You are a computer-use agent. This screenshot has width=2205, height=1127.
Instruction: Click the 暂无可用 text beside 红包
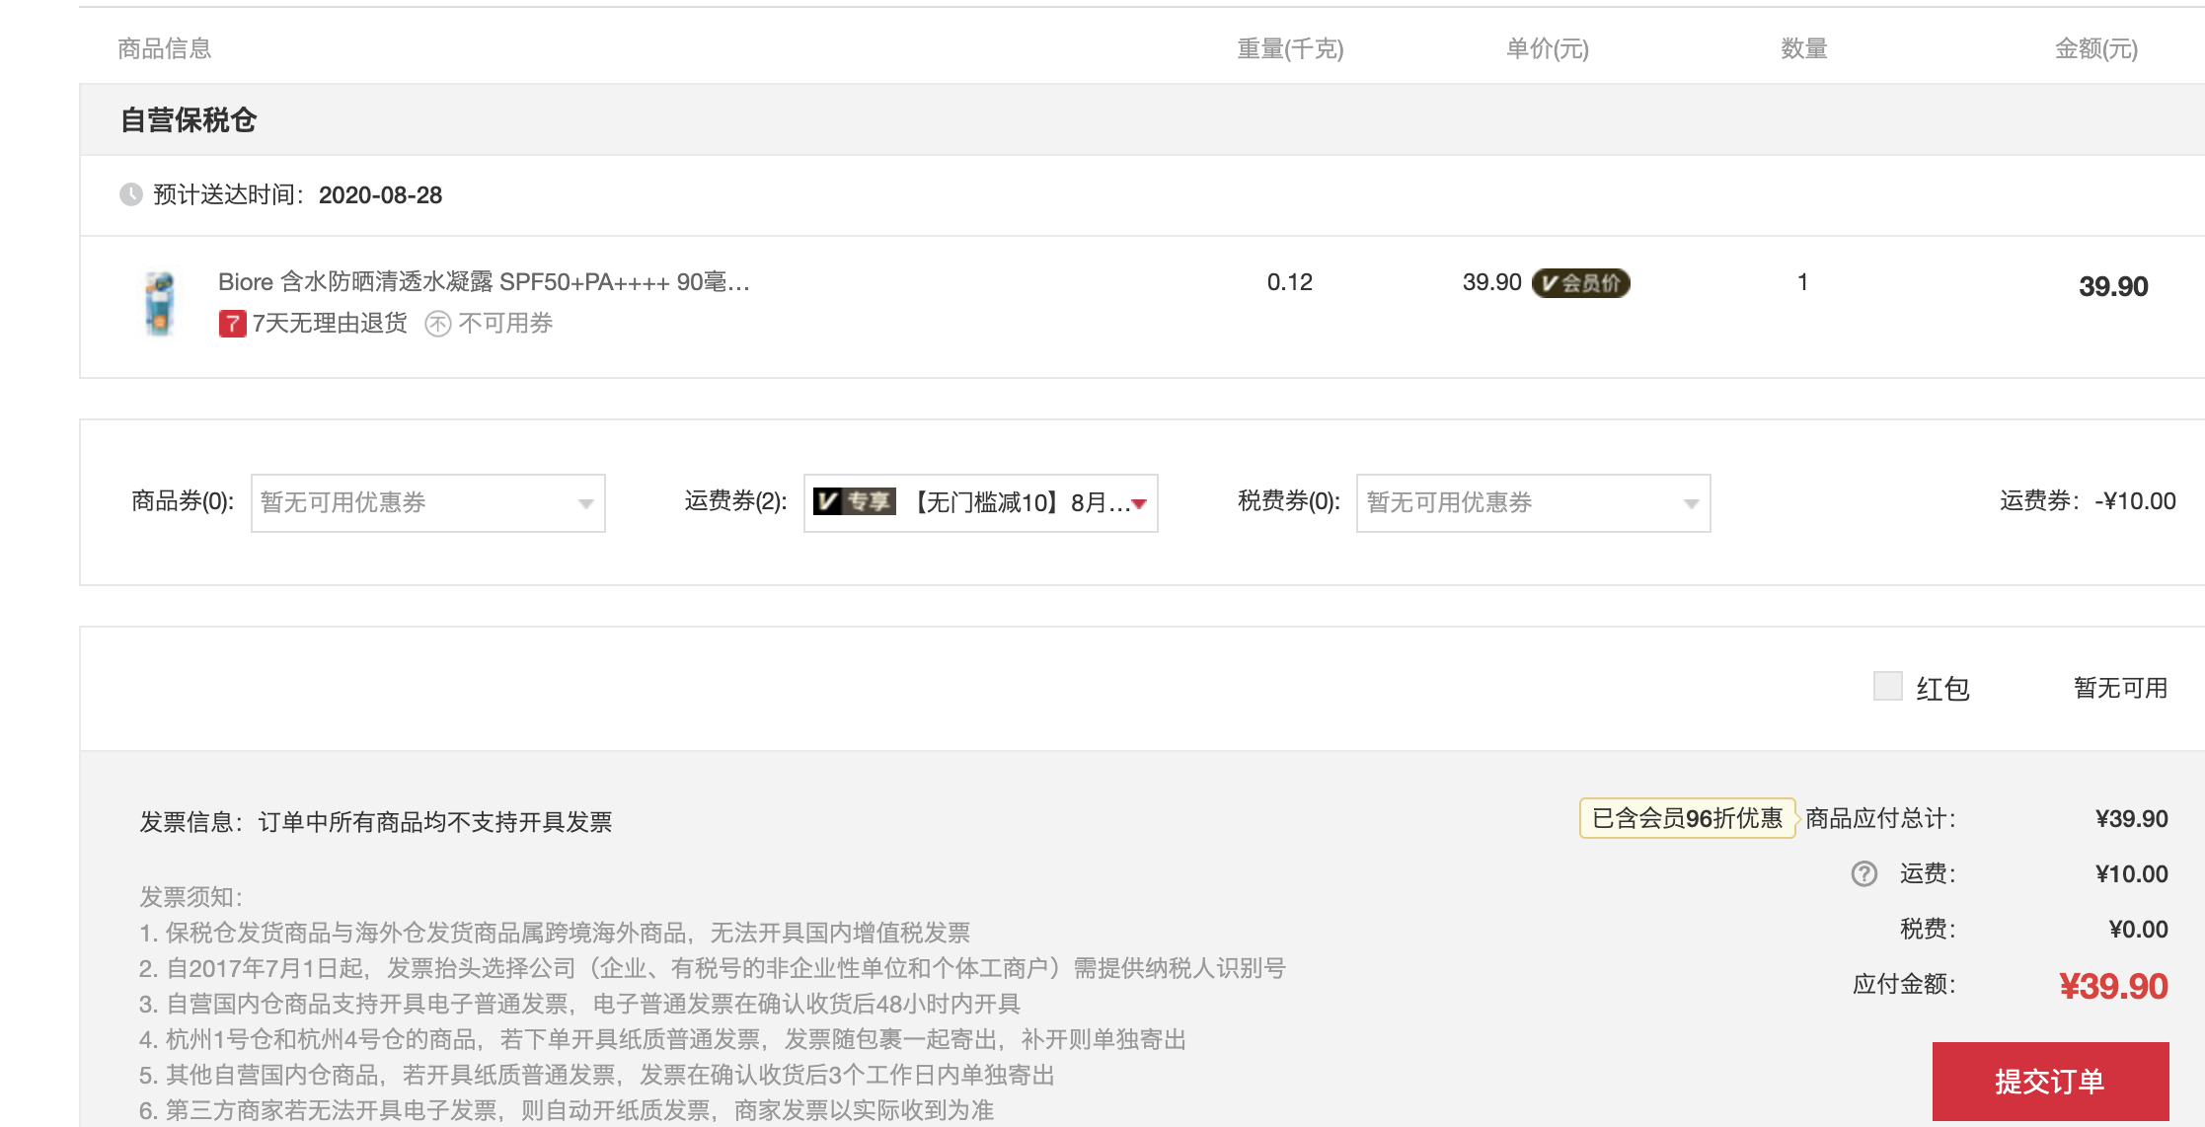click(2120, 688)
